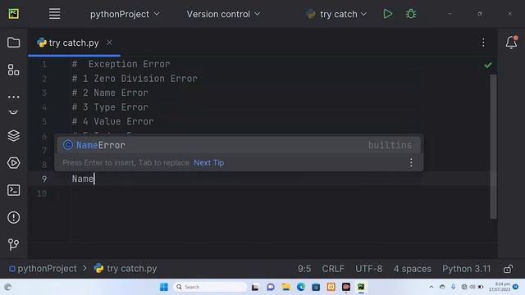Click the editor vertical scrollbar
The width and height of the screenshot is (525, 295).
click(x=493, y=147)
